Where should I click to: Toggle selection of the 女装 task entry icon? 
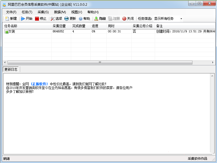6,31
